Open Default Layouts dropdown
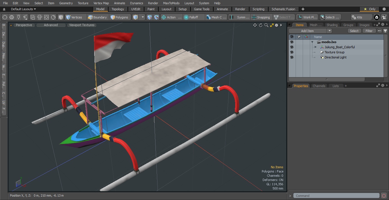Image resolution: width=389 pixels, height=200 pixels. pyautogui.click(x=23, y=9)
